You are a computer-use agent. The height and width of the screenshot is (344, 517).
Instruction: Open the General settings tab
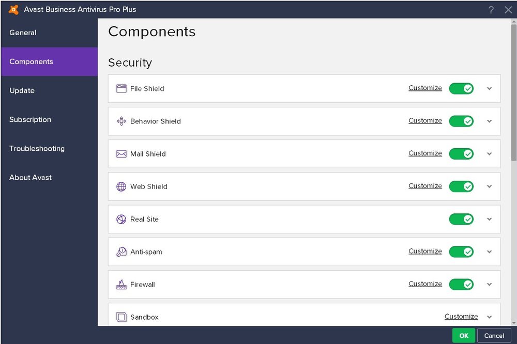click(x=50, y=33)
